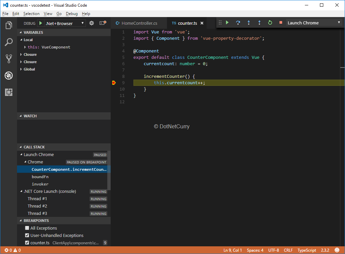Open the Source Control view icon
Screen dimensions: 345x254
click(9, 59)
